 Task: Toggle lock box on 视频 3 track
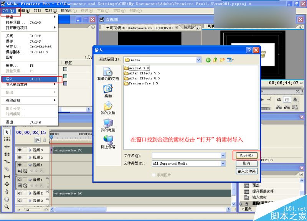pos(25,150)
